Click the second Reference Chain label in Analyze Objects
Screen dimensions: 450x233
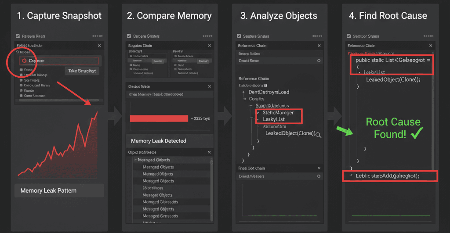[x=254, y=79]
